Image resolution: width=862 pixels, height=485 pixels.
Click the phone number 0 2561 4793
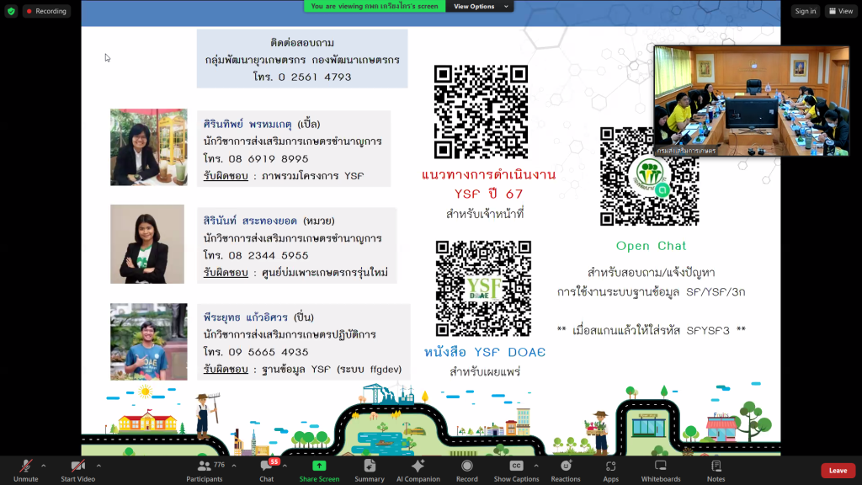[315, 77]
